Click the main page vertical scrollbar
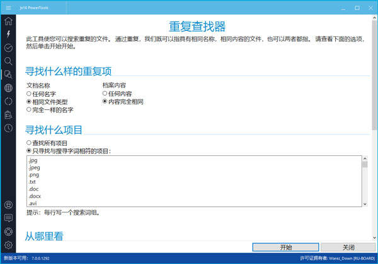Image resolution: width=378 pixels, height=264 pixels. click(x=372, y=126)
